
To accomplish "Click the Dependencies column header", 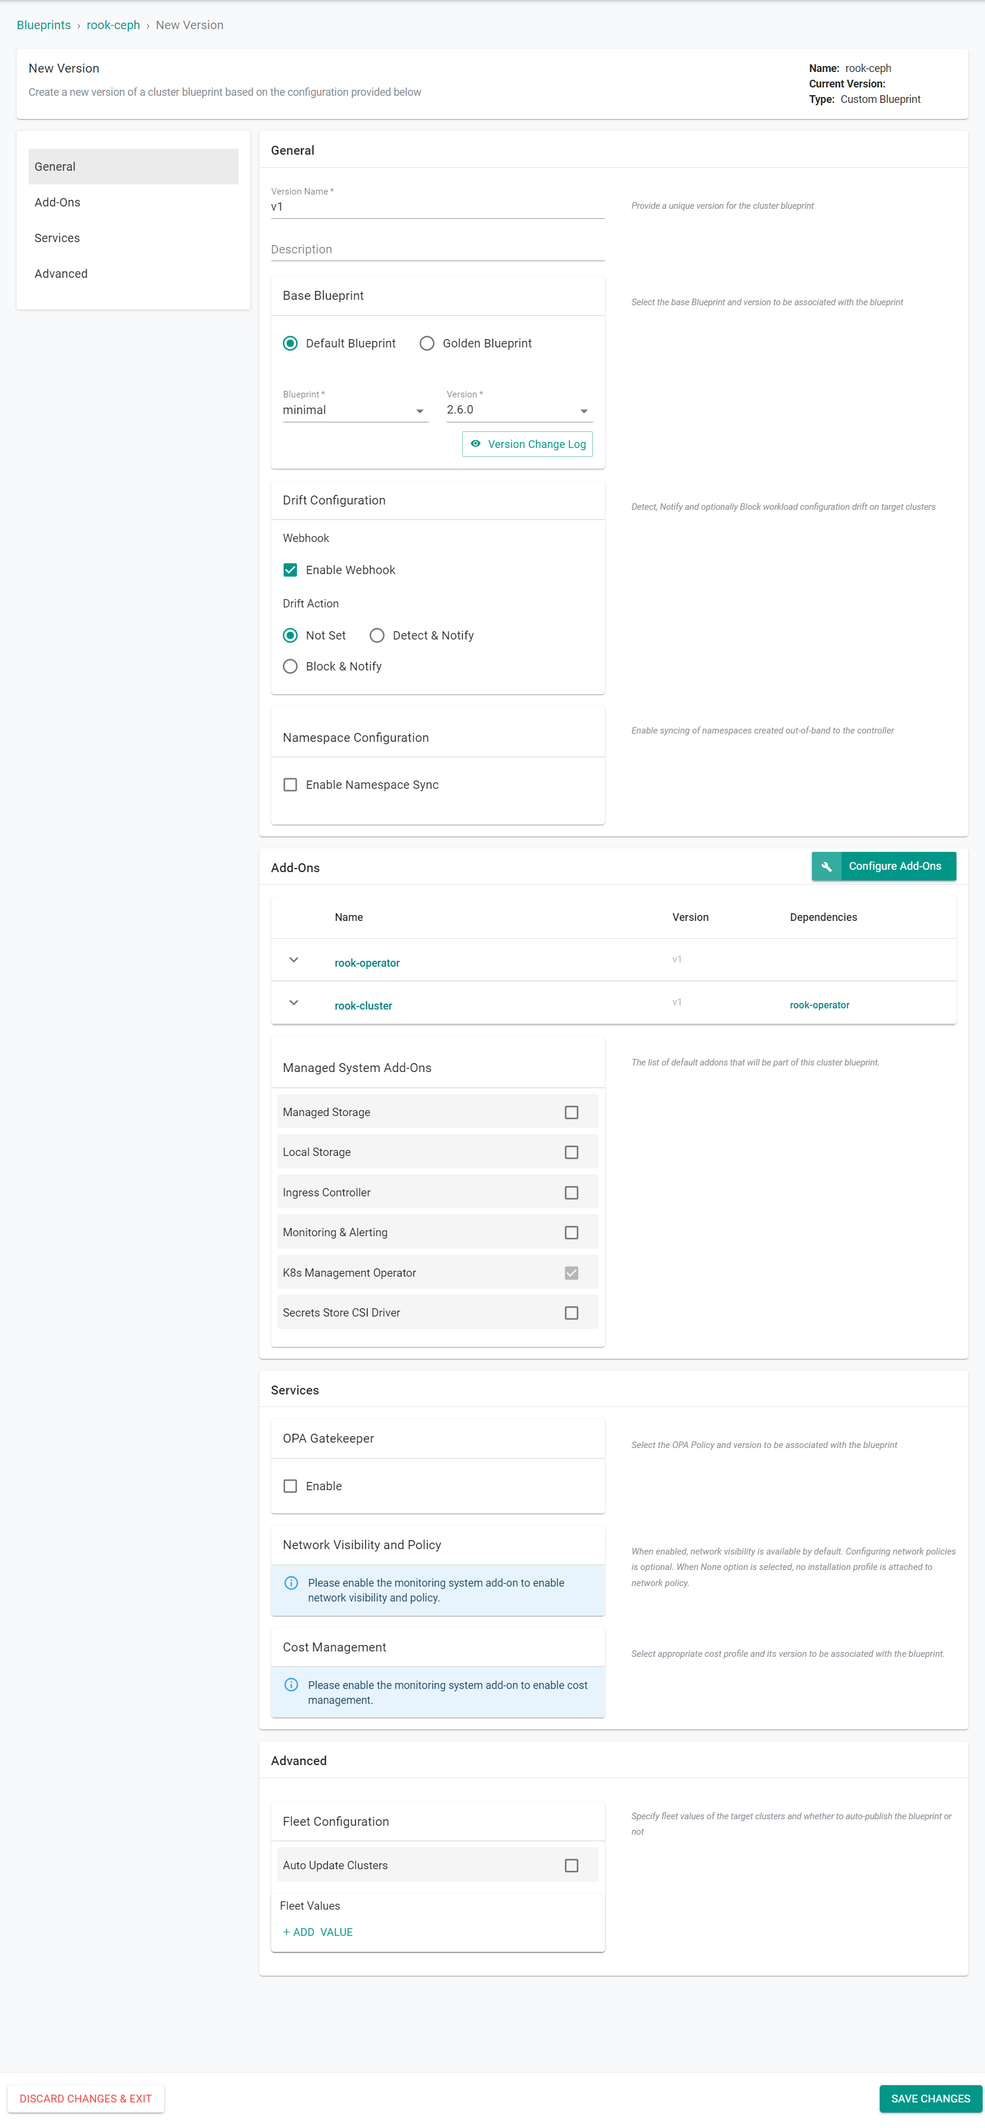I will click(x=823, y=917).
